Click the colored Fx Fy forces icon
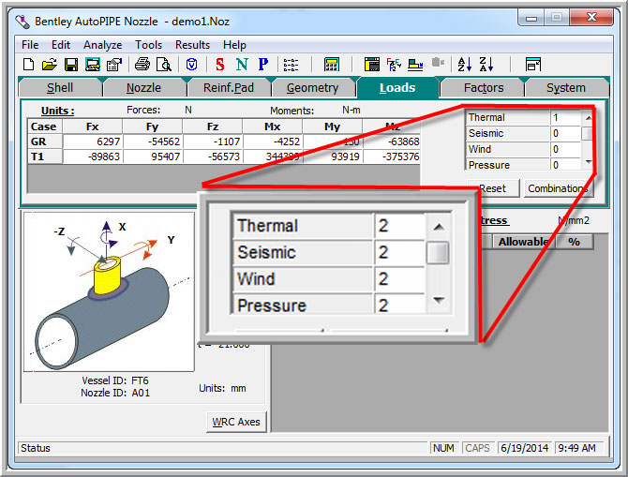 (394, 64)
